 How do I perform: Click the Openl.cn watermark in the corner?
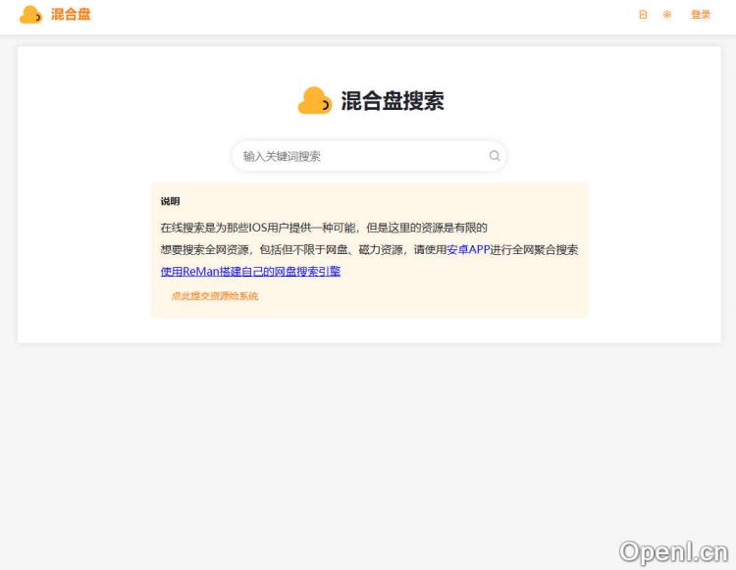click(673, 551)
